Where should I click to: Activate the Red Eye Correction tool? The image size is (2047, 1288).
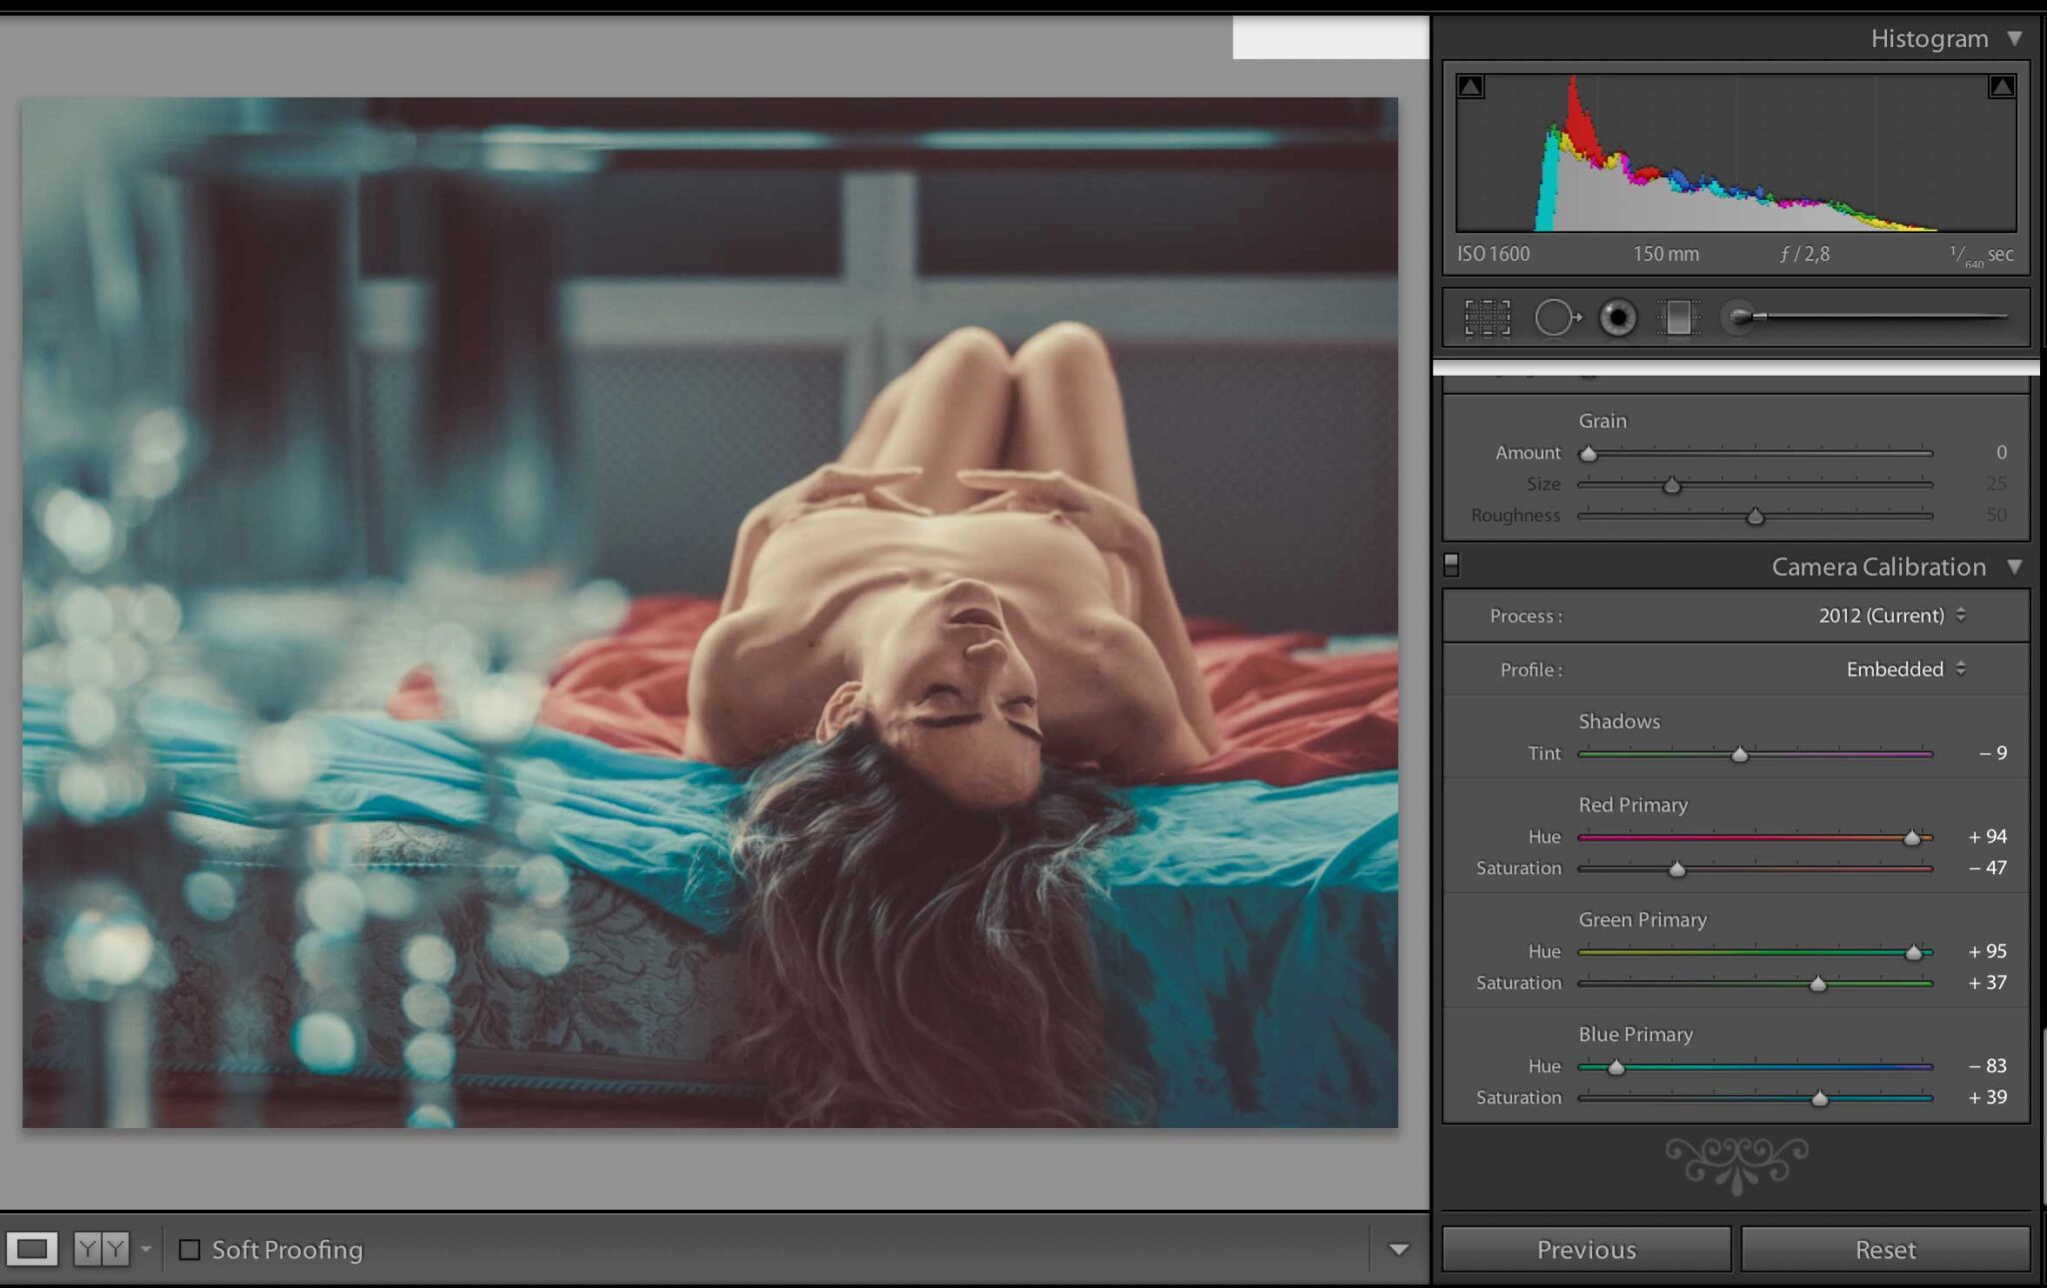pyautogui.click(x=1617, y=318)
